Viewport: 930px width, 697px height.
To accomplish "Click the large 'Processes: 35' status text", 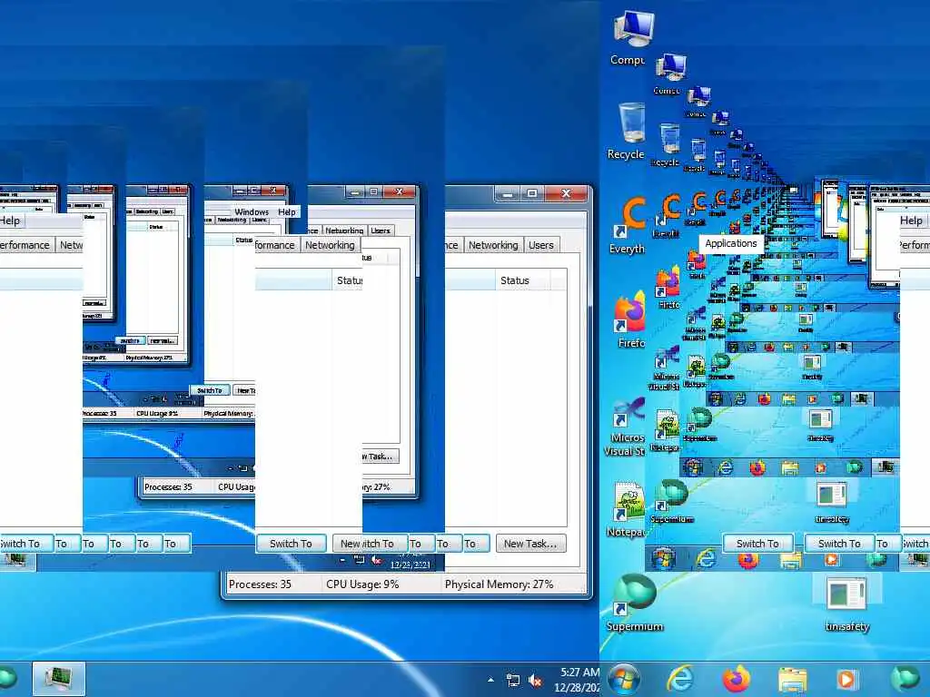I will (x=260, y=584).
